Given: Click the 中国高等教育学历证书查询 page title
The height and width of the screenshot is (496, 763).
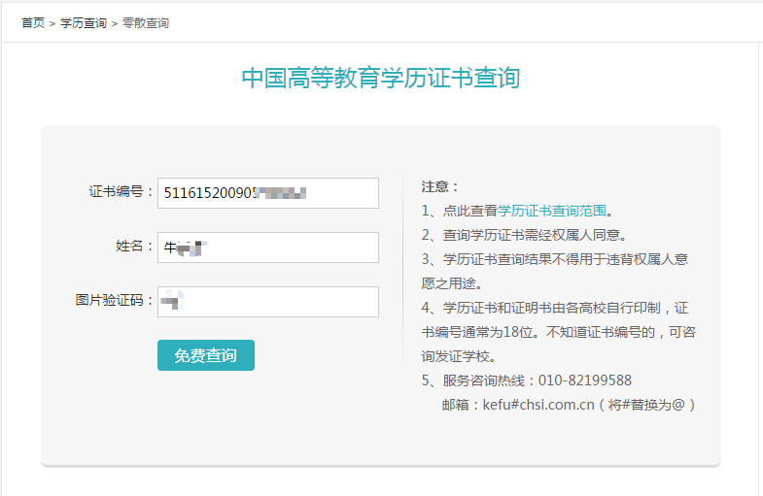Looking at the screenshot, I should [x=381, y=79].
